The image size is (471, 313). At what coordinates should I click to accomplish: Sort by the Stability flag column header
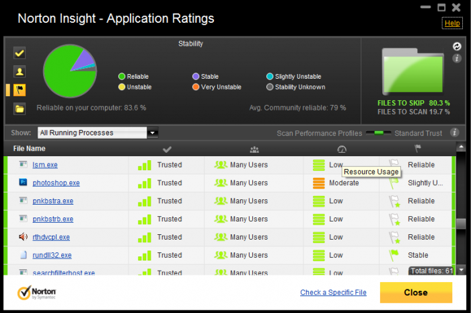coord(418,148)
